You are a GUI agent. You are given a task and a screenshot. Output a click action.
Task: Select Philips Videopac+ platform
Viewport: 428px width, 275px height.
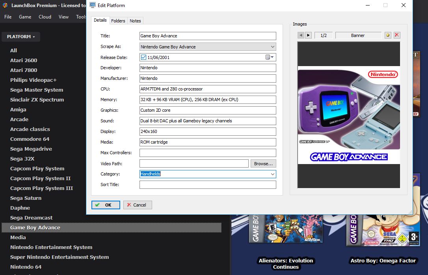coord(33,80)
